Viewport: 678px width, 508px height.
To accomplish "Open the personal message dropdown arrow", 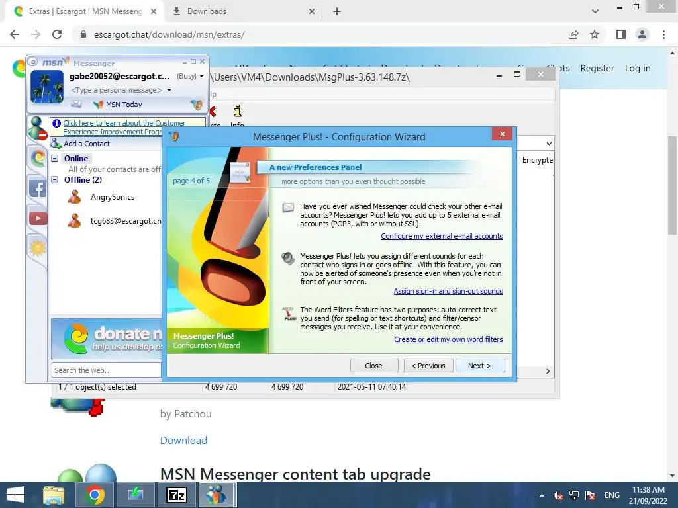I will tap(169, 90).
